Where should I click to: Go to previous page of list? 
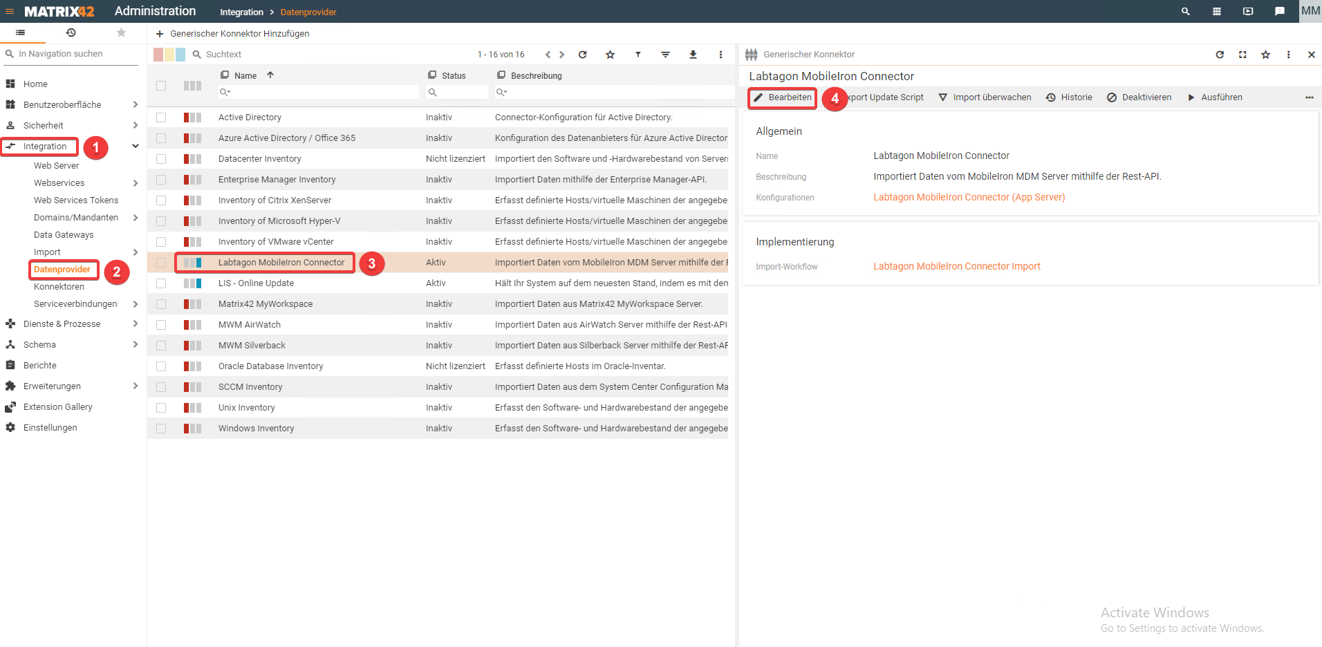(x=548, y=55)
